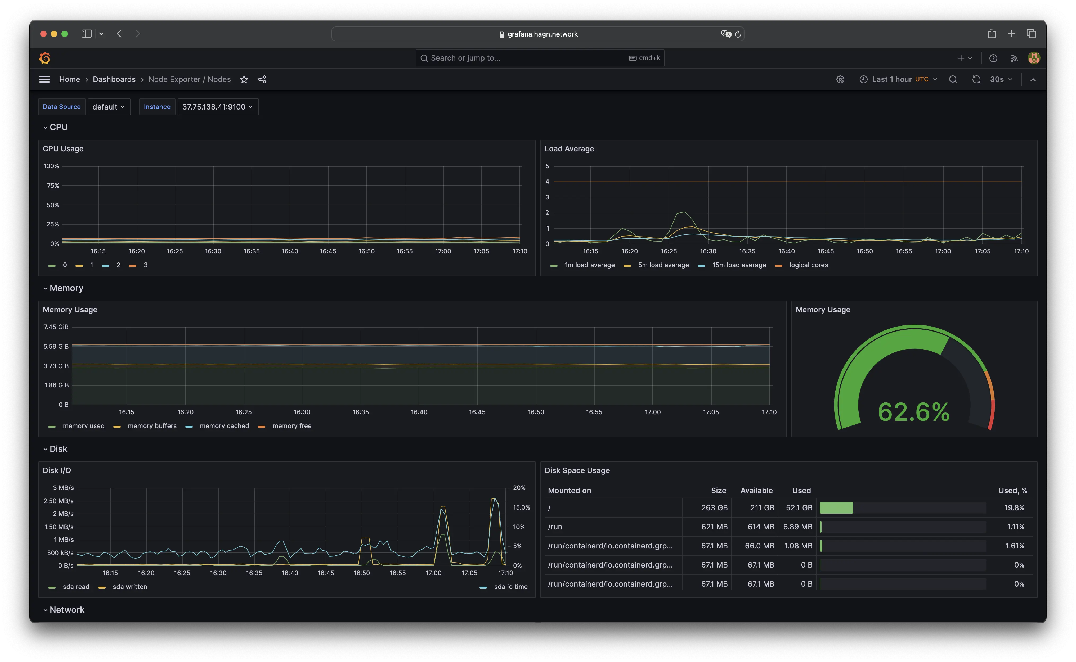Screen dimensions: 1076x662
Task: Toggle the sda written legend series
Action: point(130,587)
